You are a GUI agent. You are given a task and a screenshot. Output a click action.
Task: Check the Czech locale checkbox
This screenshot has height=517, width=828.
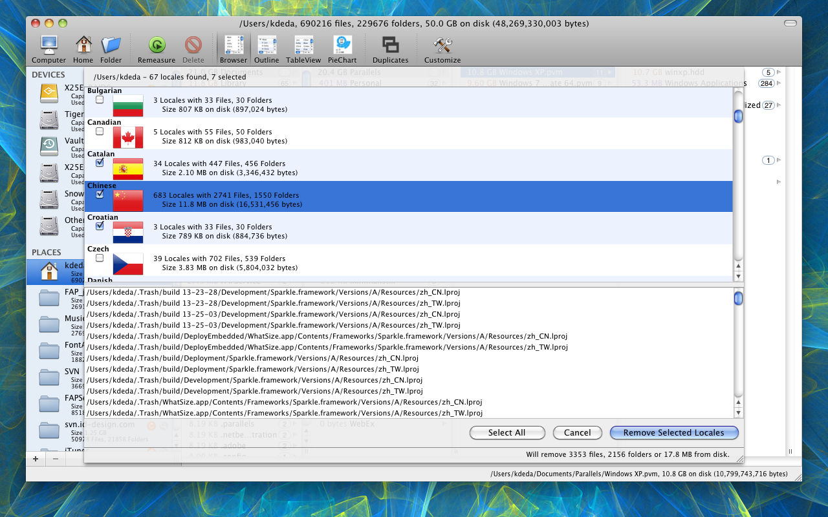[x=100, y=258]
